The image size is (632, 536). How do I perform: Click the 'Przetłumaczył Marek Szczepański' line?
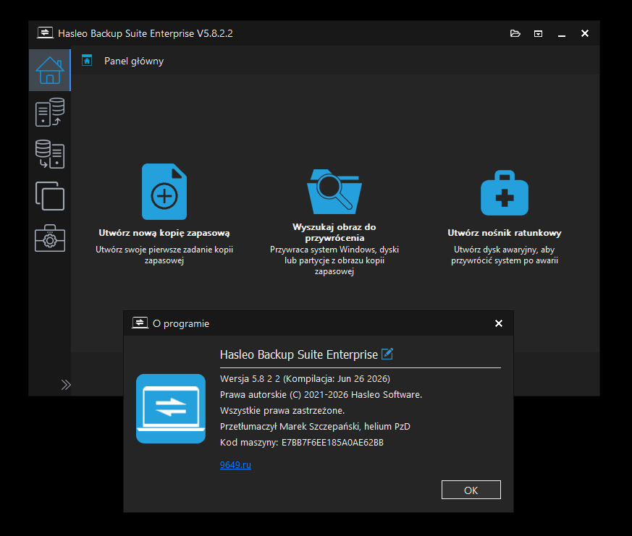point(315,427)
